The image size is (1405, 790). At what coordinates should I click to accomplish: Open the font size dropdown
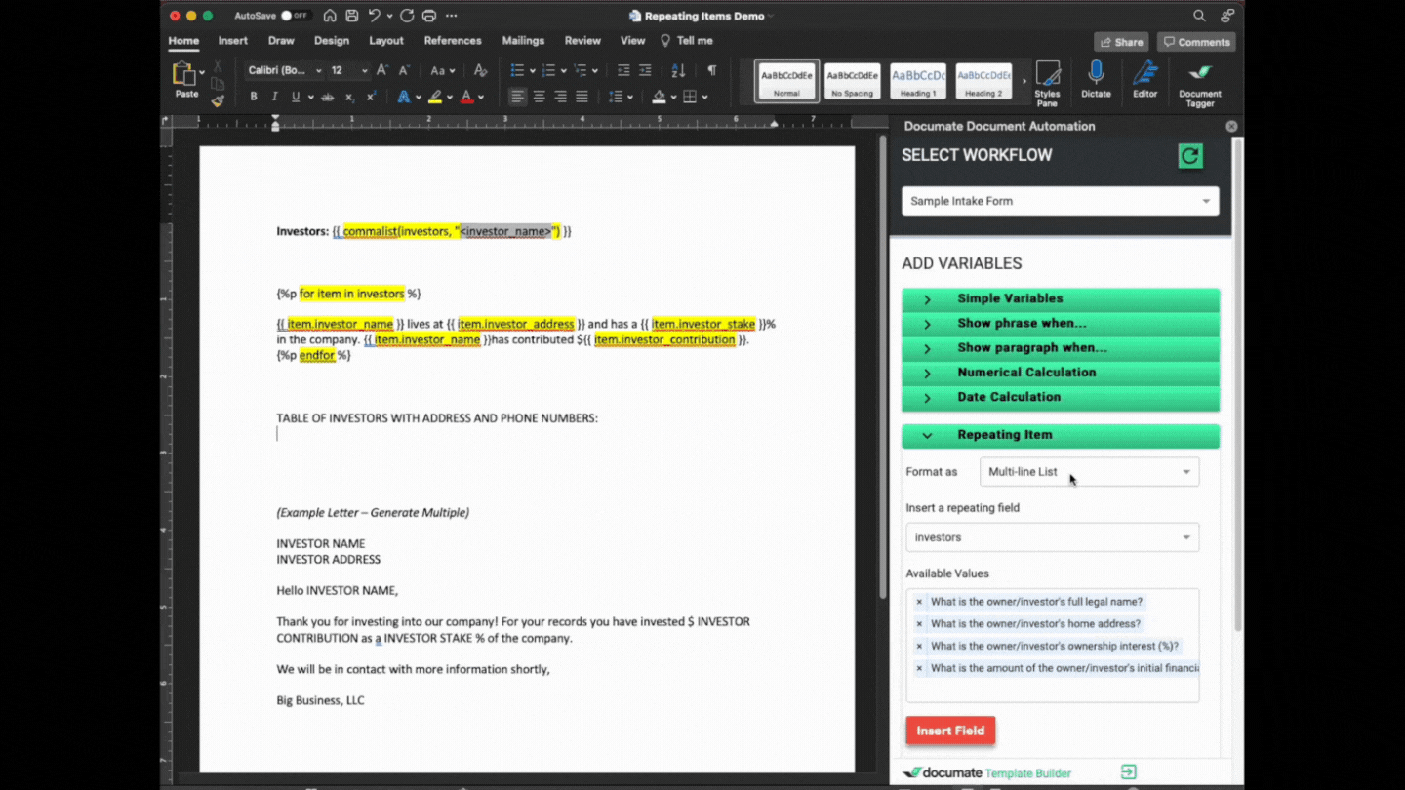pos(364,70)
